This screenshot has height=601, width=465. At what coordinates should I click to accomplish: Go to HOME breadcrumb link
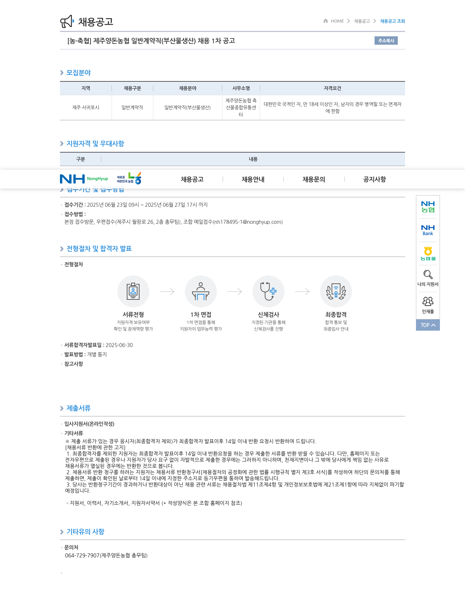[x=337, y=21]
